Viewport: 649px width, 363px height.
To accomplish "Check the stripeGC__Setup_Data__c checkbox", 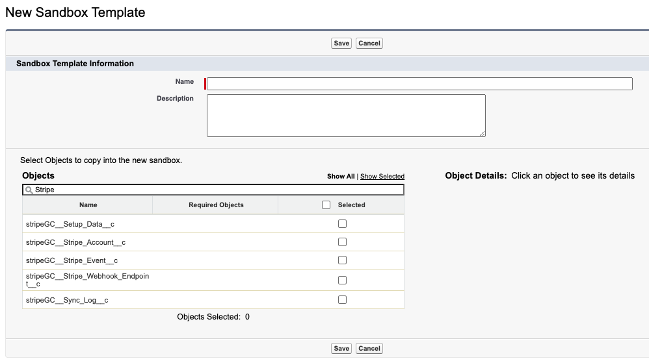I will tap(342, 223).
